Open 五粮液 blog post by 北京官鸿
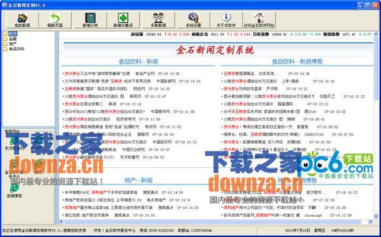This screenshot has width=381, height=237. [239, 74]
